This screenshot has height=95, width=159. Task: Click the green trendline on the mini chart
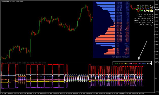[x=138, y=10]
